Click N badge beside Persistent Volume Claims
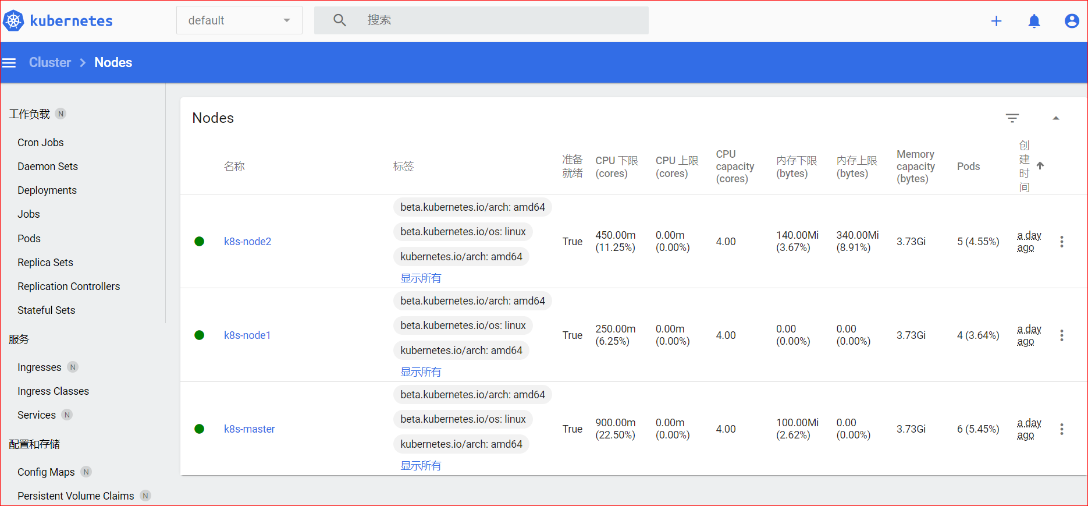The width and height of the screenshot is (1088, 506). [x=145, y=496]
